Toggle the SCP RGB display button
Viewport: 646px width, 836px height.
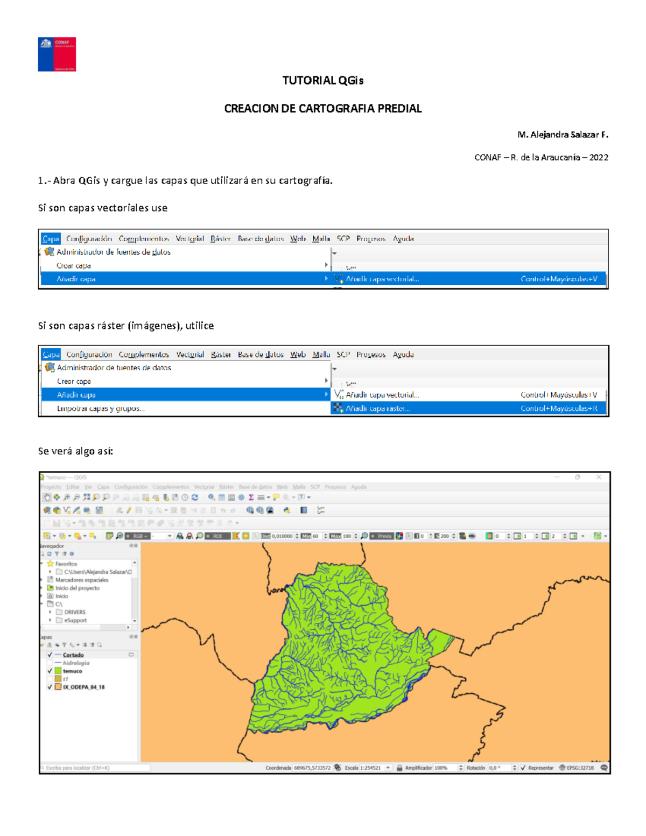click(x=138, y=536)
